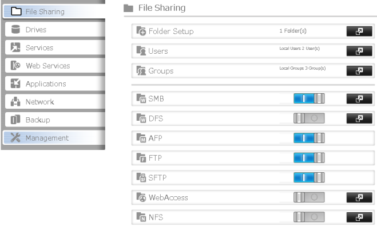The height and width of the screenshot is (226, 377).
Task: Open the Groups settings popup icon
Action: tap(359, 71)
